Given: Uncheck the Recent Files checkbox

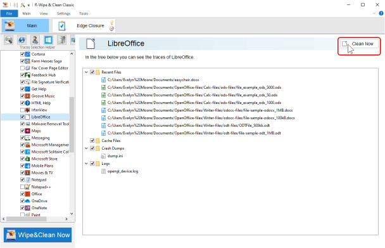Looking at the screenshot, I should click(92, 72).
